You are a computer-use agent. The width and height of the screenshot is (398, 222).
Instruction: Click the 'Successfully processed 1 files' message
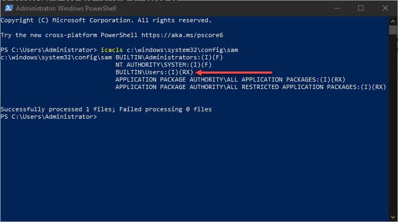pos(106,109)
